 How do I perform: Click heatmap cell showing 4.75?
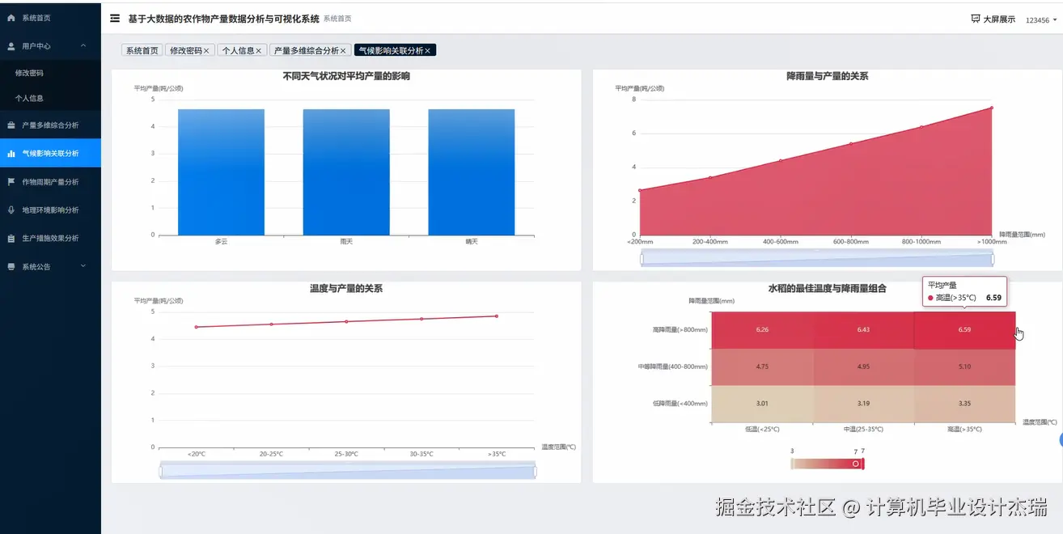[762, 367]
